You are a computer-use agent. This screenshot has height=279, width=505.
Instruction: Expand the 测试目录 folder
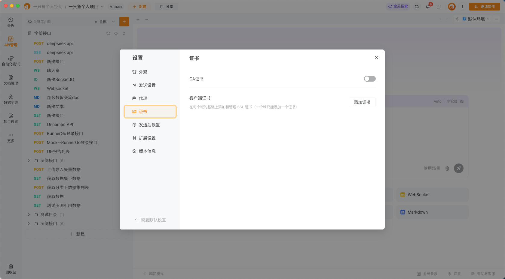pos(29,214)
